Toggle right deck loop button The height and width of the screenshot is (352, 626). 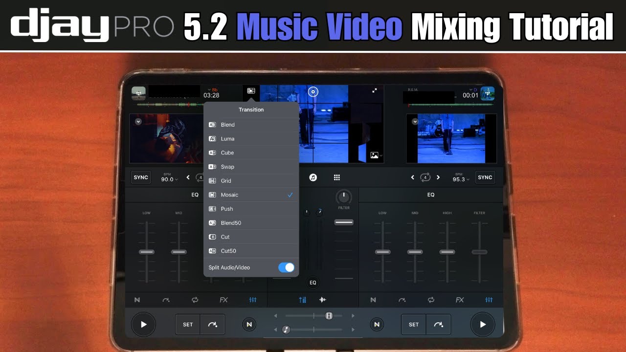[425, 177]
